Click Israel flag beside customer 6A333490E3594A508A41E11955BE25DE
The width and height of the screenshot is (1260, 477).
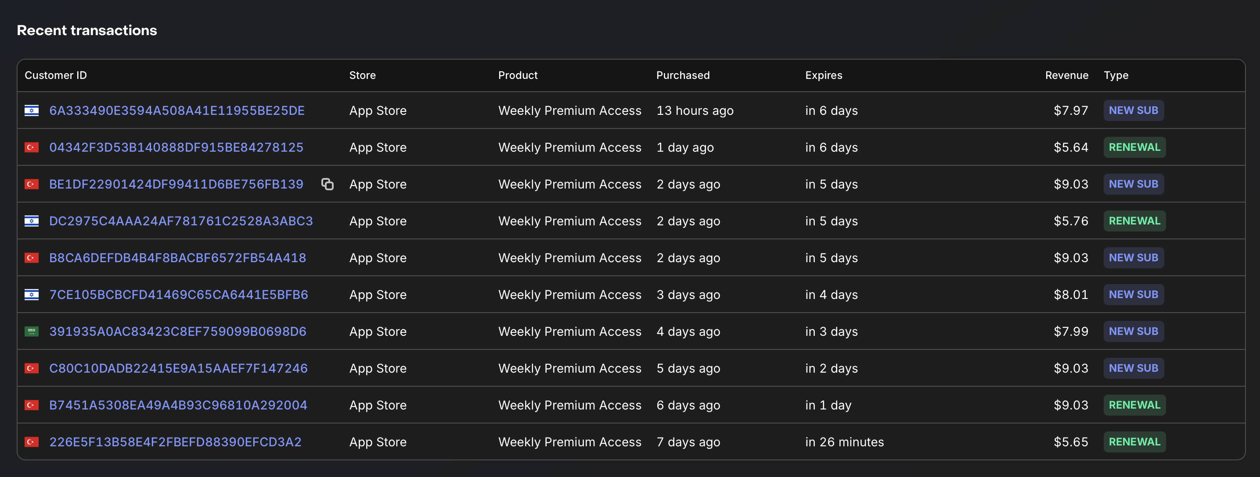coord(32,110)
